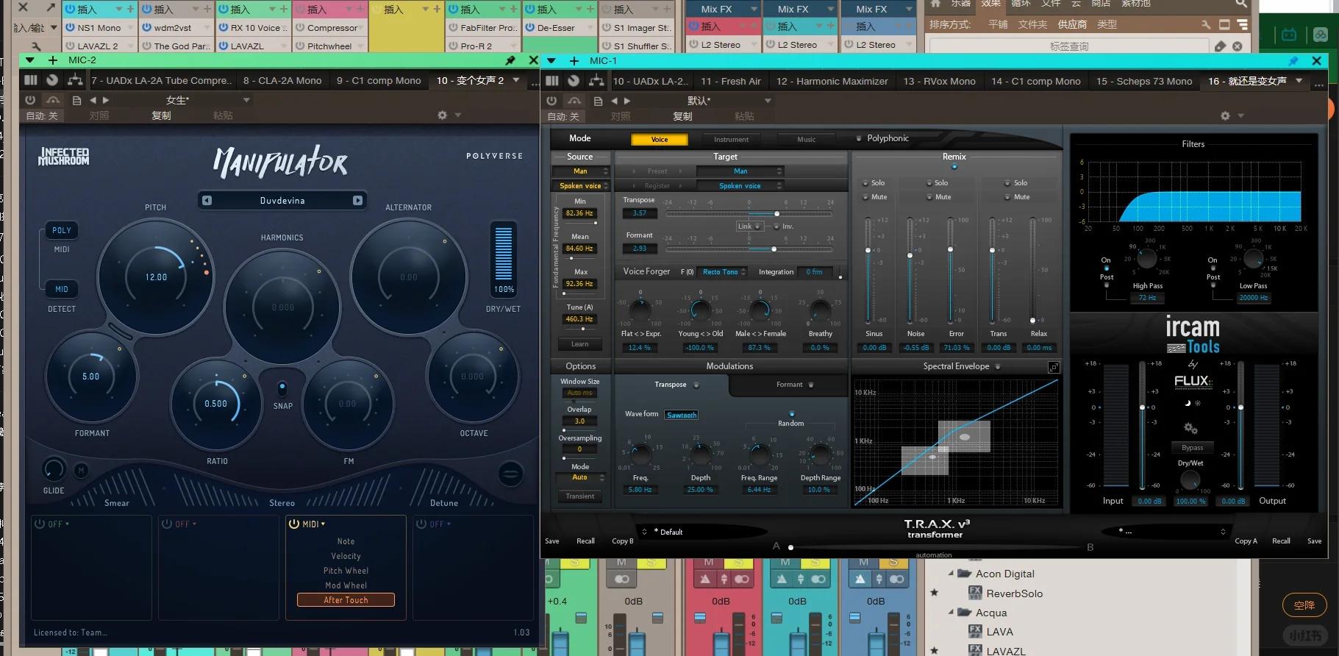The image size is (1339, 656).
Task: Open gear settings icon in MIC-2 plugin header
Action: click(442, 115)
